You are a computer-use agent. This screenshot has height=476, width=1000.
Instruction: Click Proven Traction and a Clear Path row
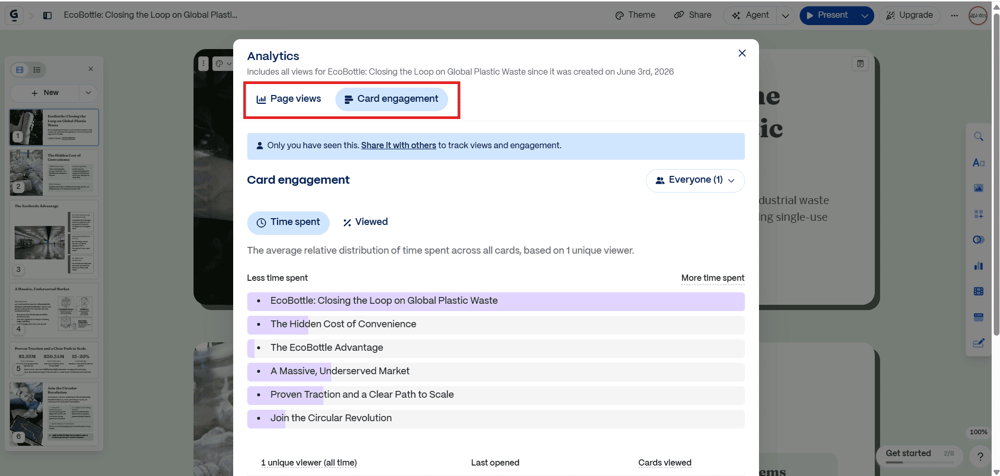click(496, 395)
